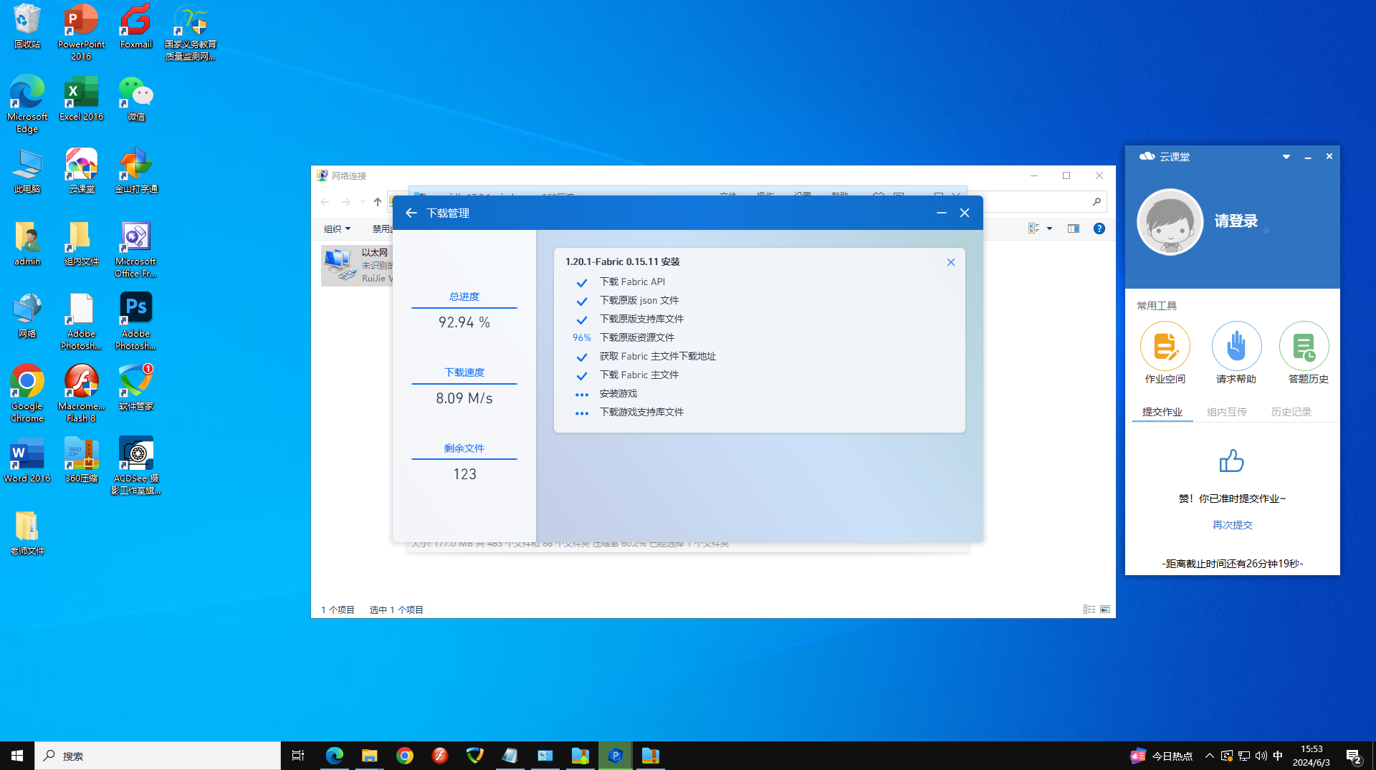Click the 请求帮助 hand icon
The width and height of the screenshot is (1376, 770).
[x=1236, y=347]
